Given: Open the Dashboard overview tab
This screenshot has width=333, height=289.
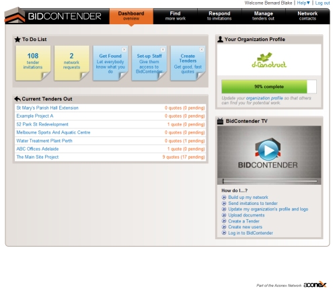Looking at the screenshot, I should 131,16.
